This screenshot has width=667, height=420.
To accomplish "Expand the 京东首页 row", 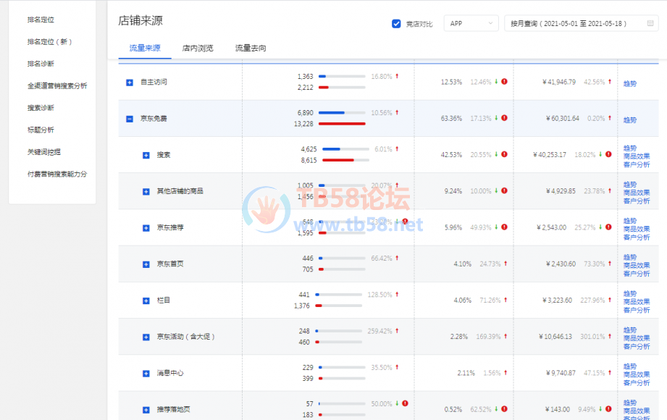I will click(146, 264).
